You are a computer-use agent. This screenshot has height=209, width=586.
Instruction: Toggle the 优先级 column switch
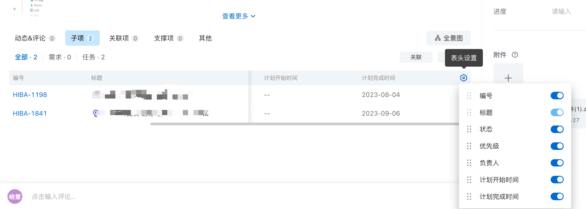[x=557, y=146]
